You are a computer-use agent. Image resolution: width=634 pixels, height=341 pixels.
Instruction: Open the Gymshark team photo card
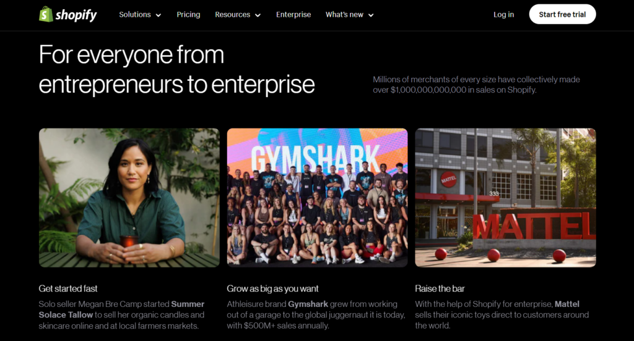tap(318, 198)
